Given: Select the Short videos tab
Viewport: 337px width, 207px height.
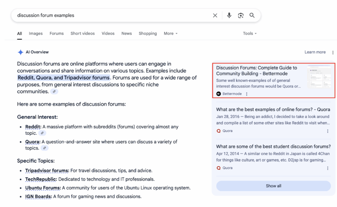Looking at the screenshot, I should tap(83, 33).
